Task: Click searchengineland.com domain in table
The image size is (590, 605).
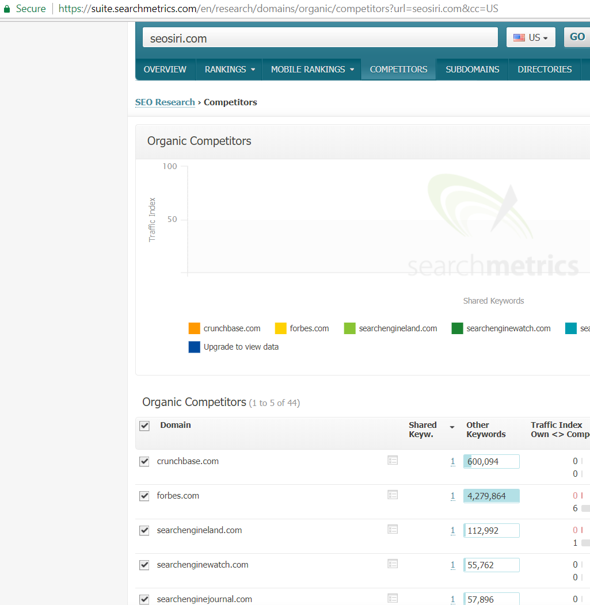Action: point(199,530)
